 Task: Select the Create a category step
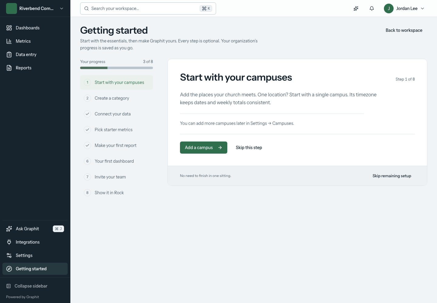(117, 98)
